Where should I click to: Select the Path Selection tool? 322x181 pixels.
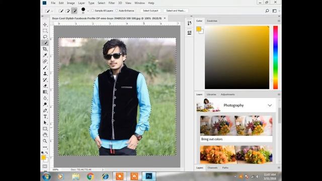[45, 123]
